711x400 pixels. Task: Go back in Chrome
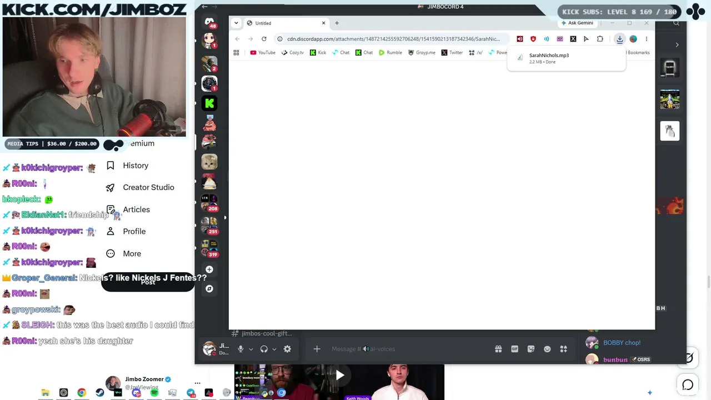point(237,39)
